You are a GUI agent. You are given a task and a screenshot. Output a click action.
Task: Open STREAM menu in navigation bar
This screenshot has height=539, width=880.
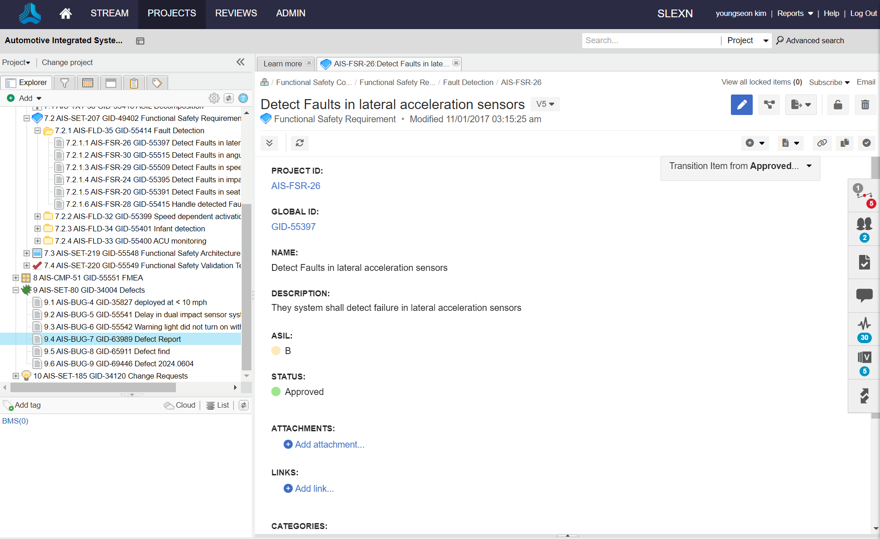[110, 14]
